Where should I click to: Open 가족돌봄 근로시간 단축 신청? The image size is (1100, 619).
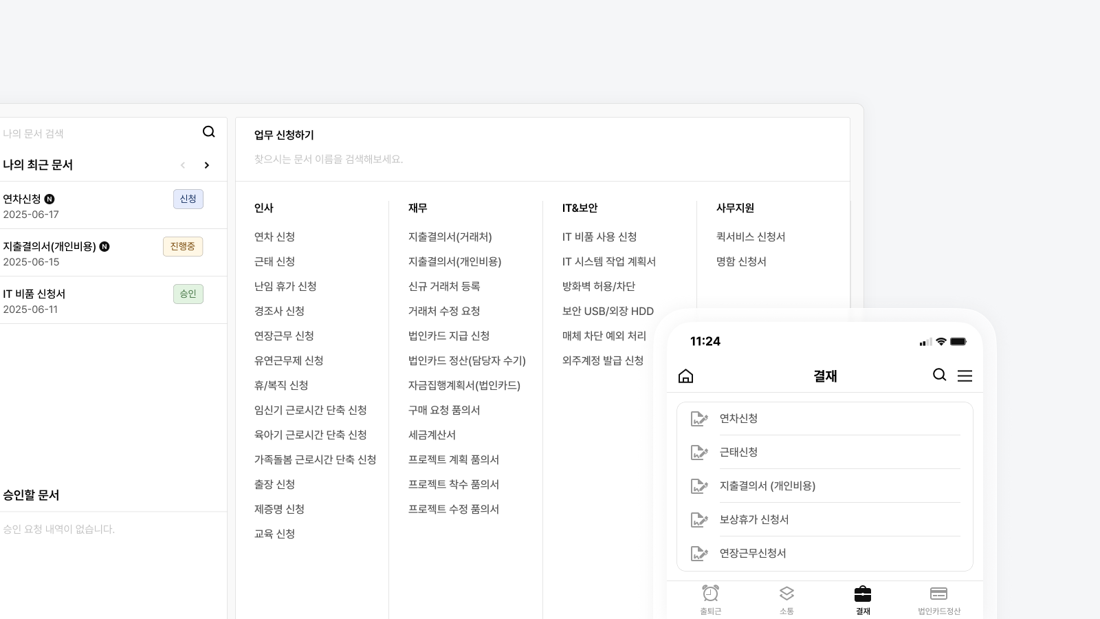(315, 459)
